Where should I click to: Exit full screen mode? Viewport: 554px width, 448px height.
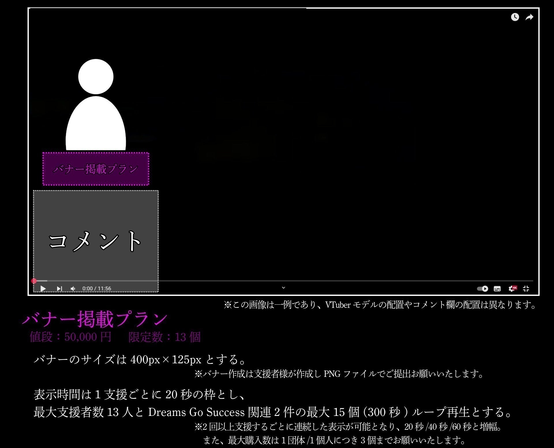(526, 288)
